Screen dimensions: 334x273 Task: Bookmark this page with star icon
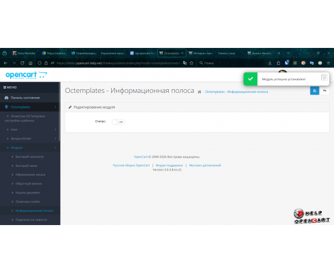click(191, 63)
